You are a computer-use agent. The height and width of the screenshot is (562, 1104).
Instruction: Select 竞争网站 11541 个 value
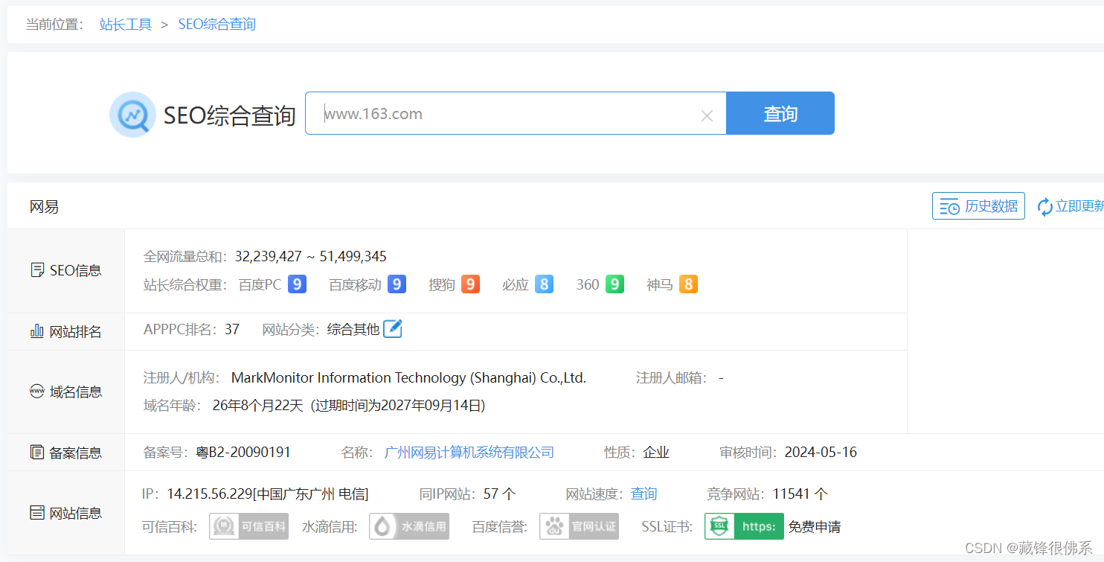click(x=800, y=494)
